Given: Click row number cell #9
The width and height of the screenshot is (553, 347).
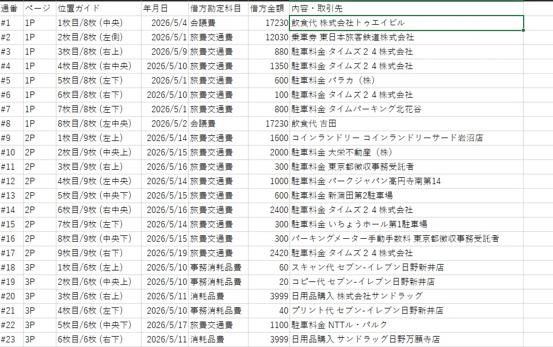Looking at the screenshot, I should (x=12, y=138).
